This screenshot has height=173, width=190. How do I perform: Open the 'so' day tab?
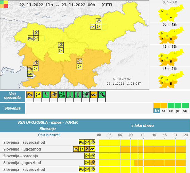(185, 111)
